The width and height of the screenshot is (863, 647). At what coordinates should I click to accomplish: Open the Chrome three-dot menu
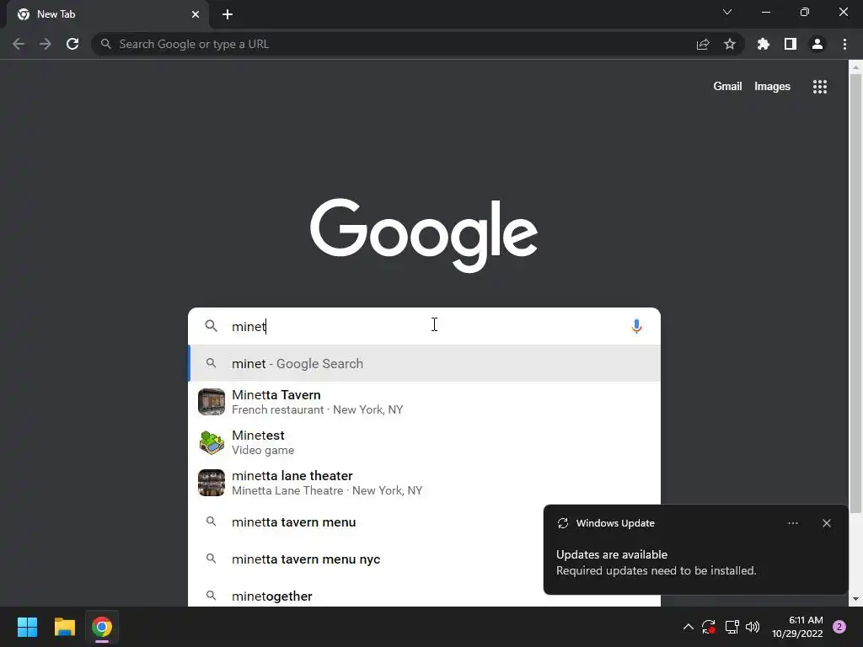point(844,44)
